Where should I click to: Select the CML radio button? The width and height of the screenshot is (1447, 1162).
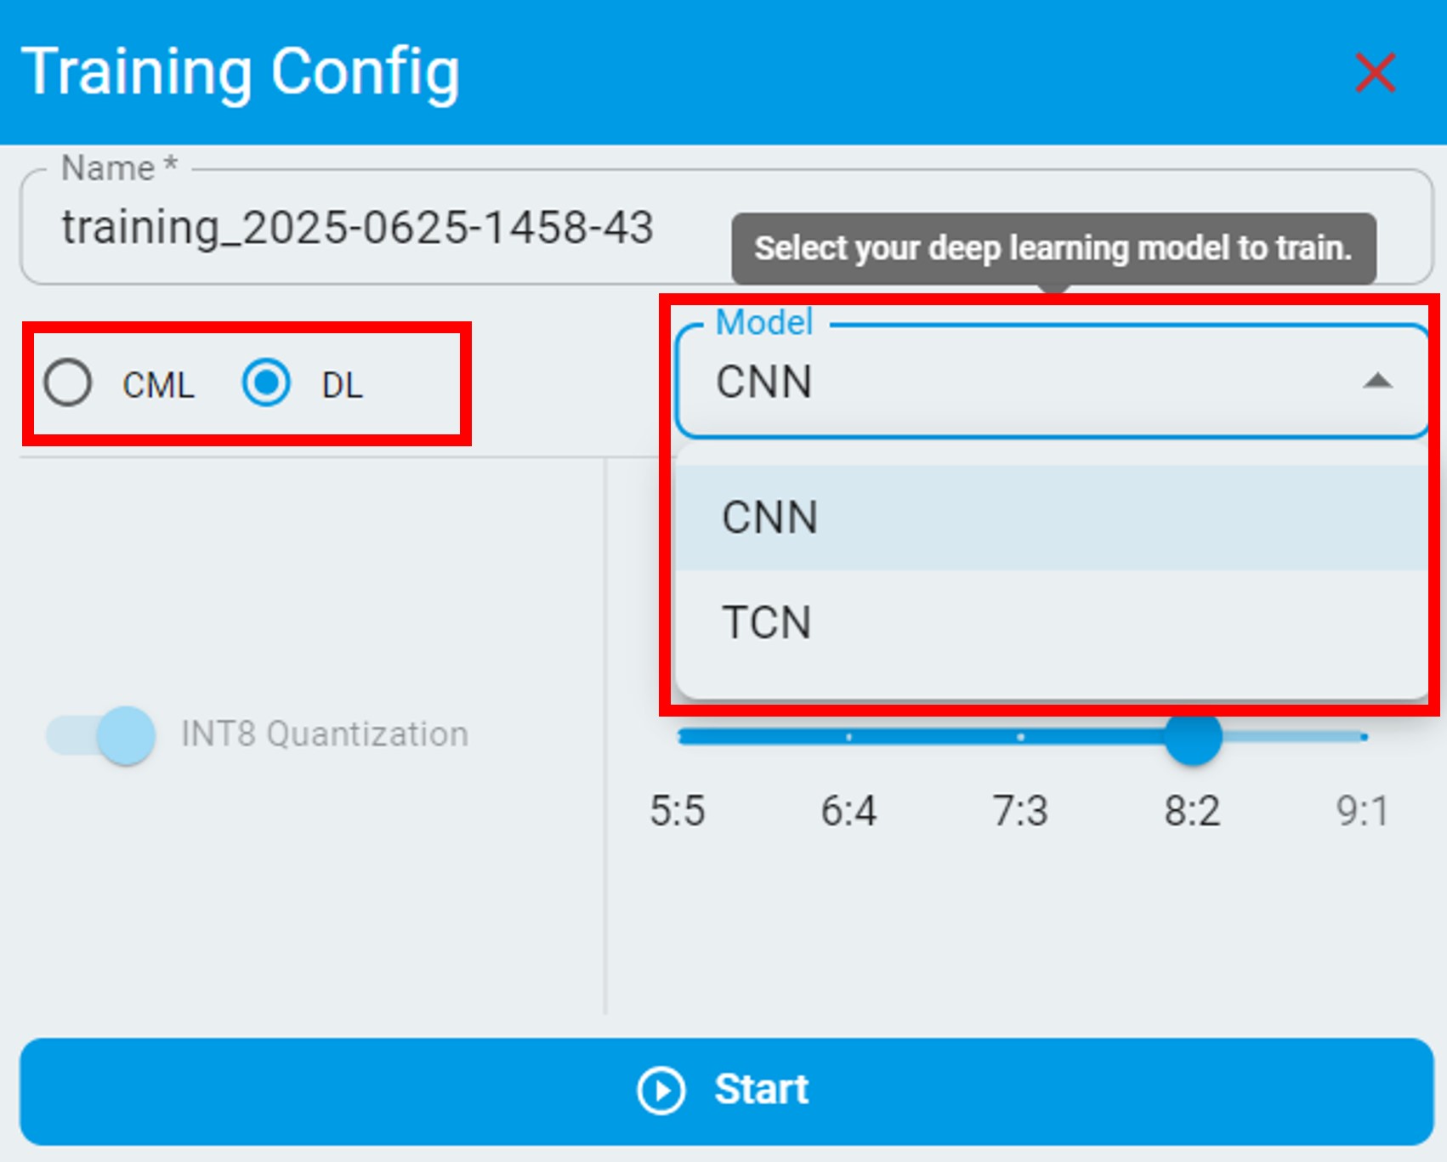(x=69, y=383)
